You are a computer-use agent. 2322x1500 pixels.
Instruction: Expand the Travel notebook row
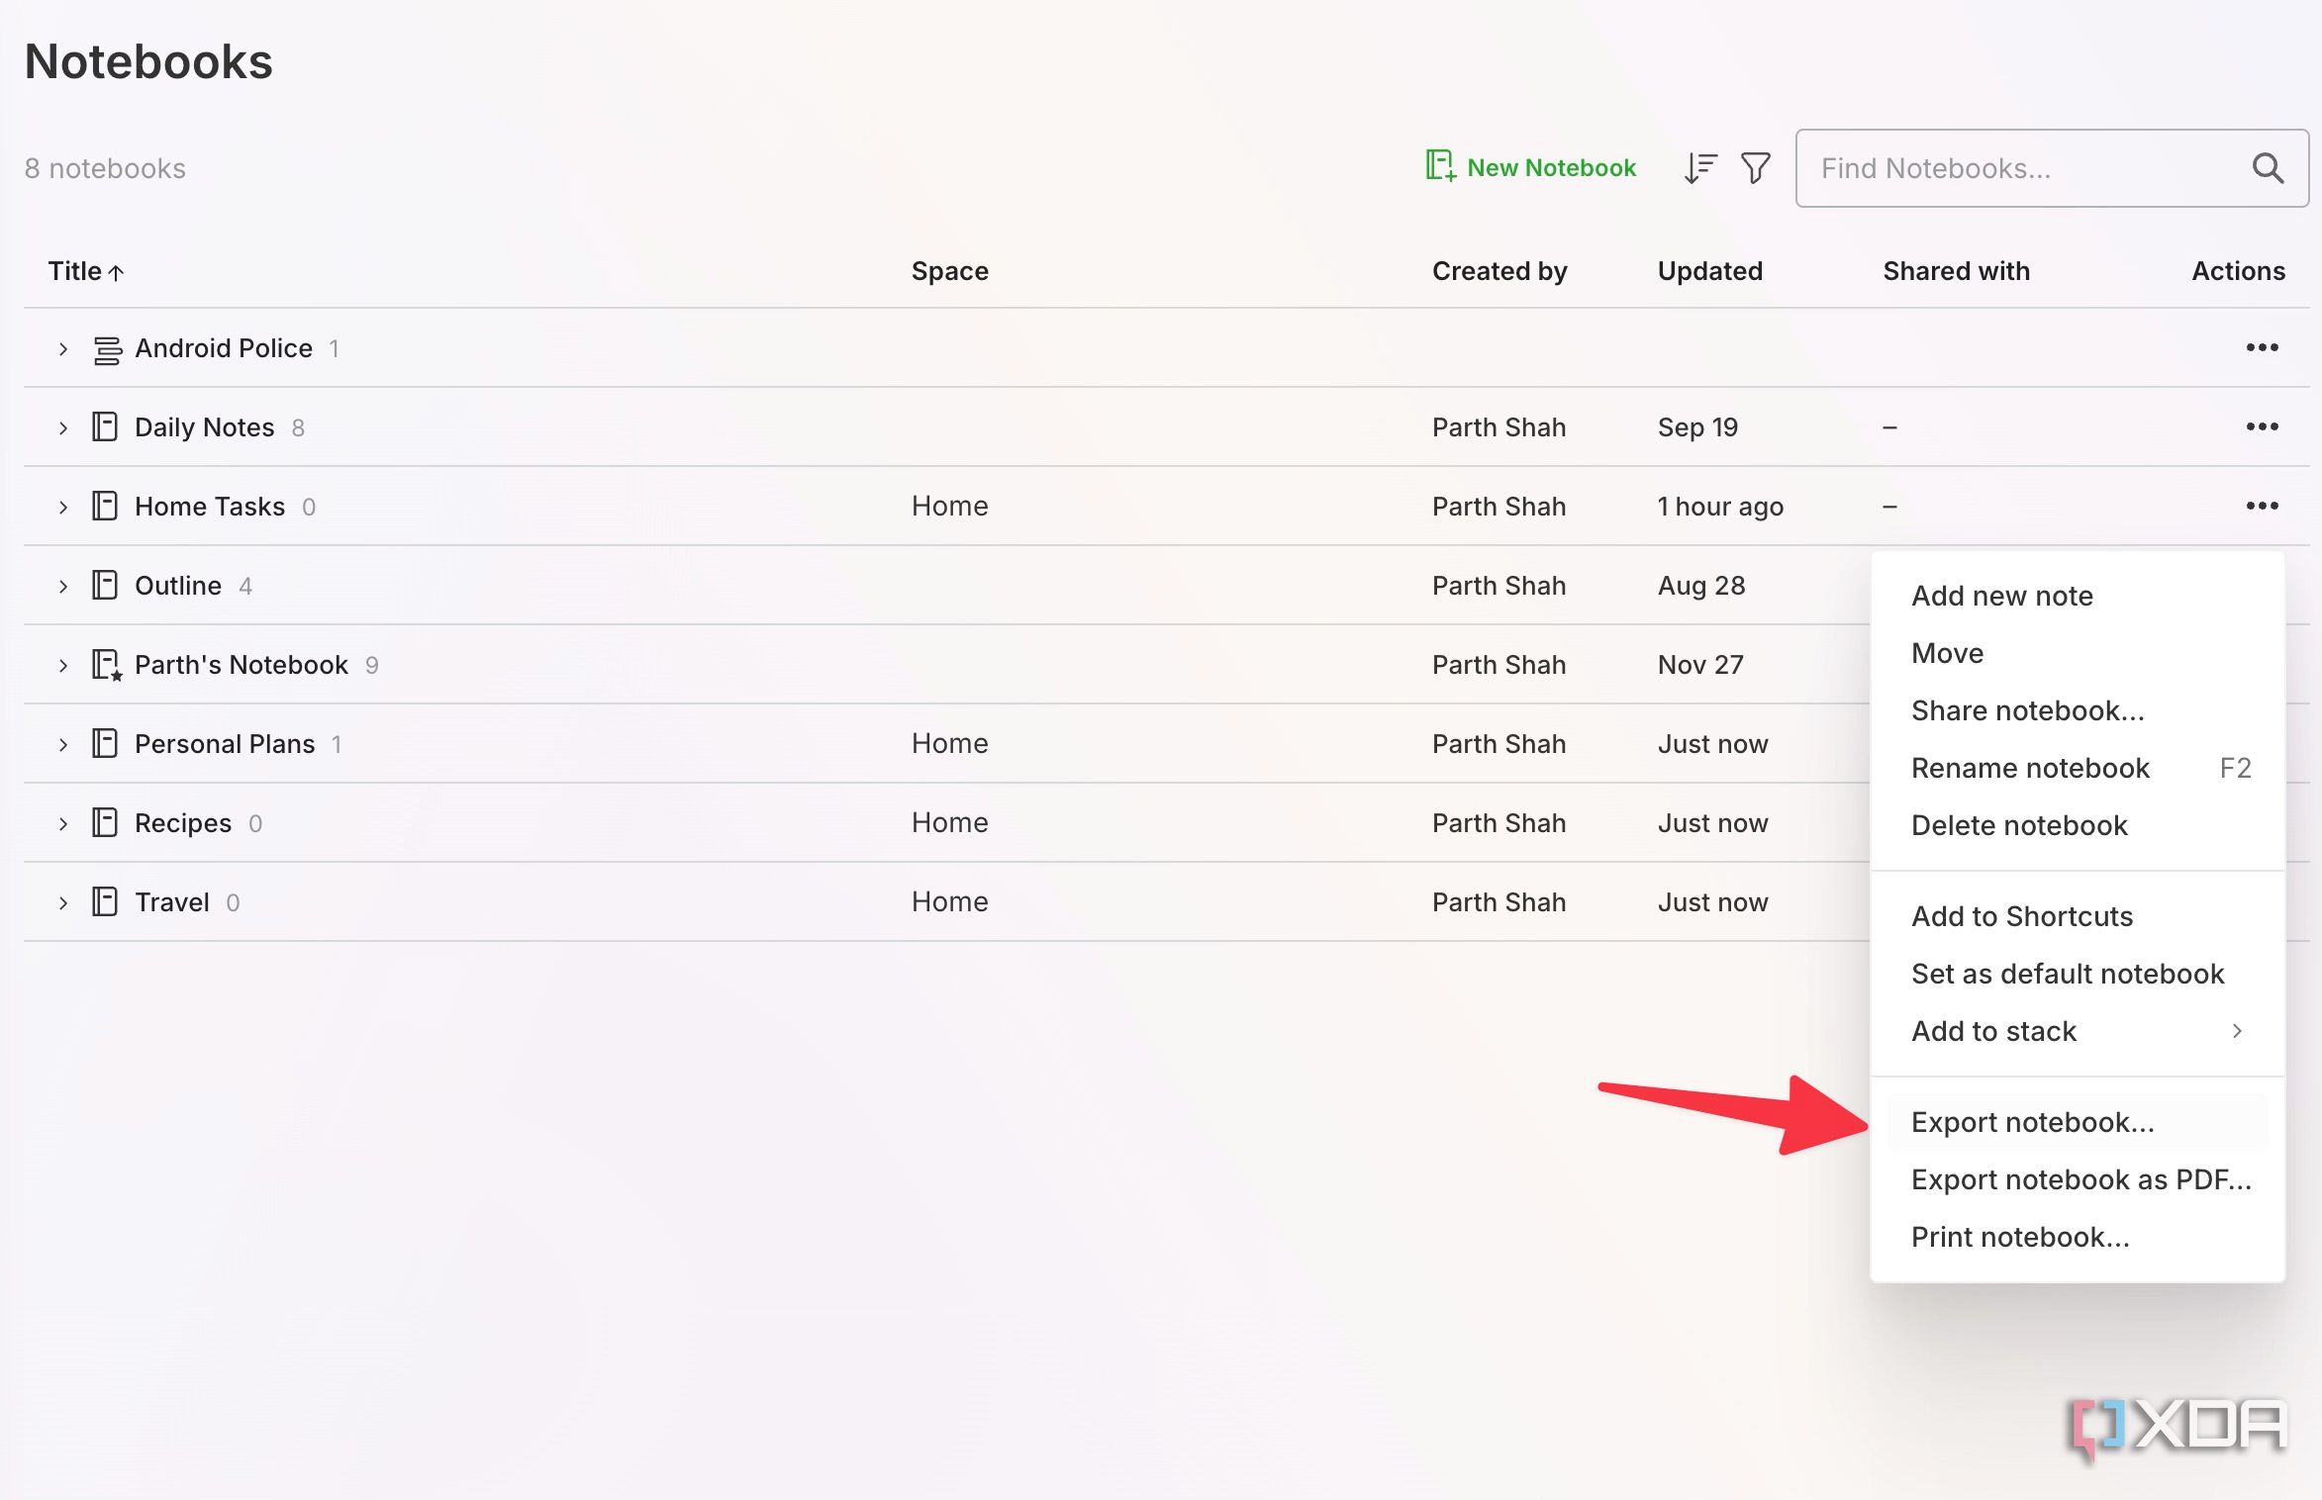click(x=63, y=903)
